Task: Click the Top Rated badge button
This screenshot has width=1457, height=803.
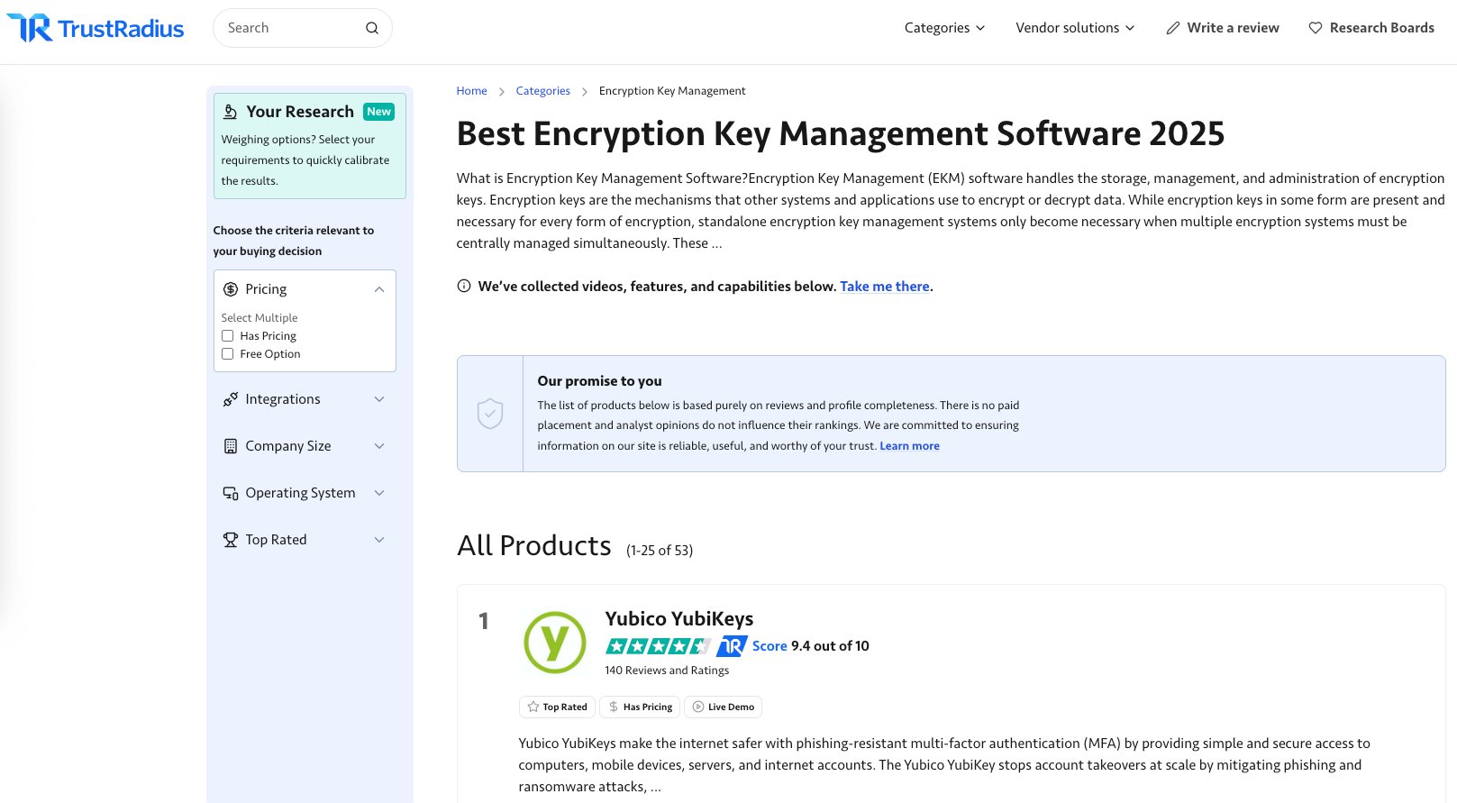Action: point(557,707)
